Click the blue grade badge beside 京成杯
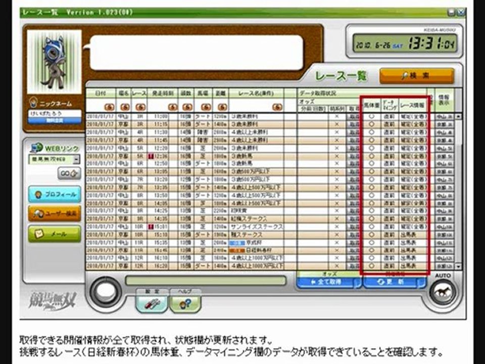This screenshot has width=485, height=364. pyautogui.click(x=237, y=243)
